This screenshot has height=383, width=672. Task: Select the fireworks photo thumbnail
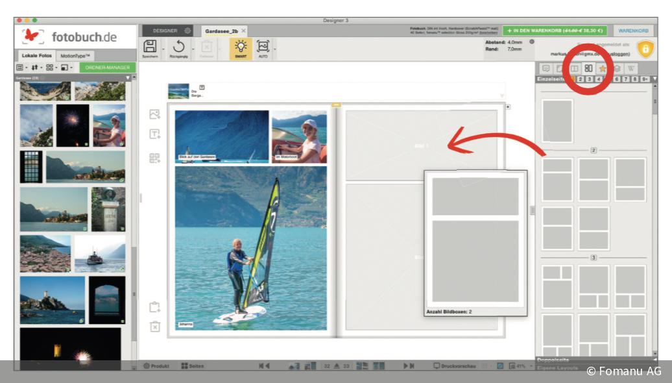(x=73, y=125)
